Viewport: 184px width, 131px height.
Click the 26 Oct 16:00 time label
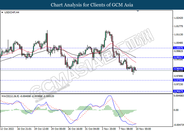pos(75,129)
